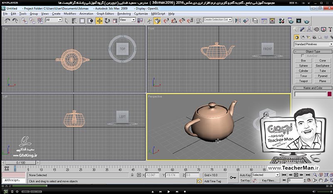This screenshot has width=333, height=194.
Task: Open the Rendering menu
Action: (124, 14)
